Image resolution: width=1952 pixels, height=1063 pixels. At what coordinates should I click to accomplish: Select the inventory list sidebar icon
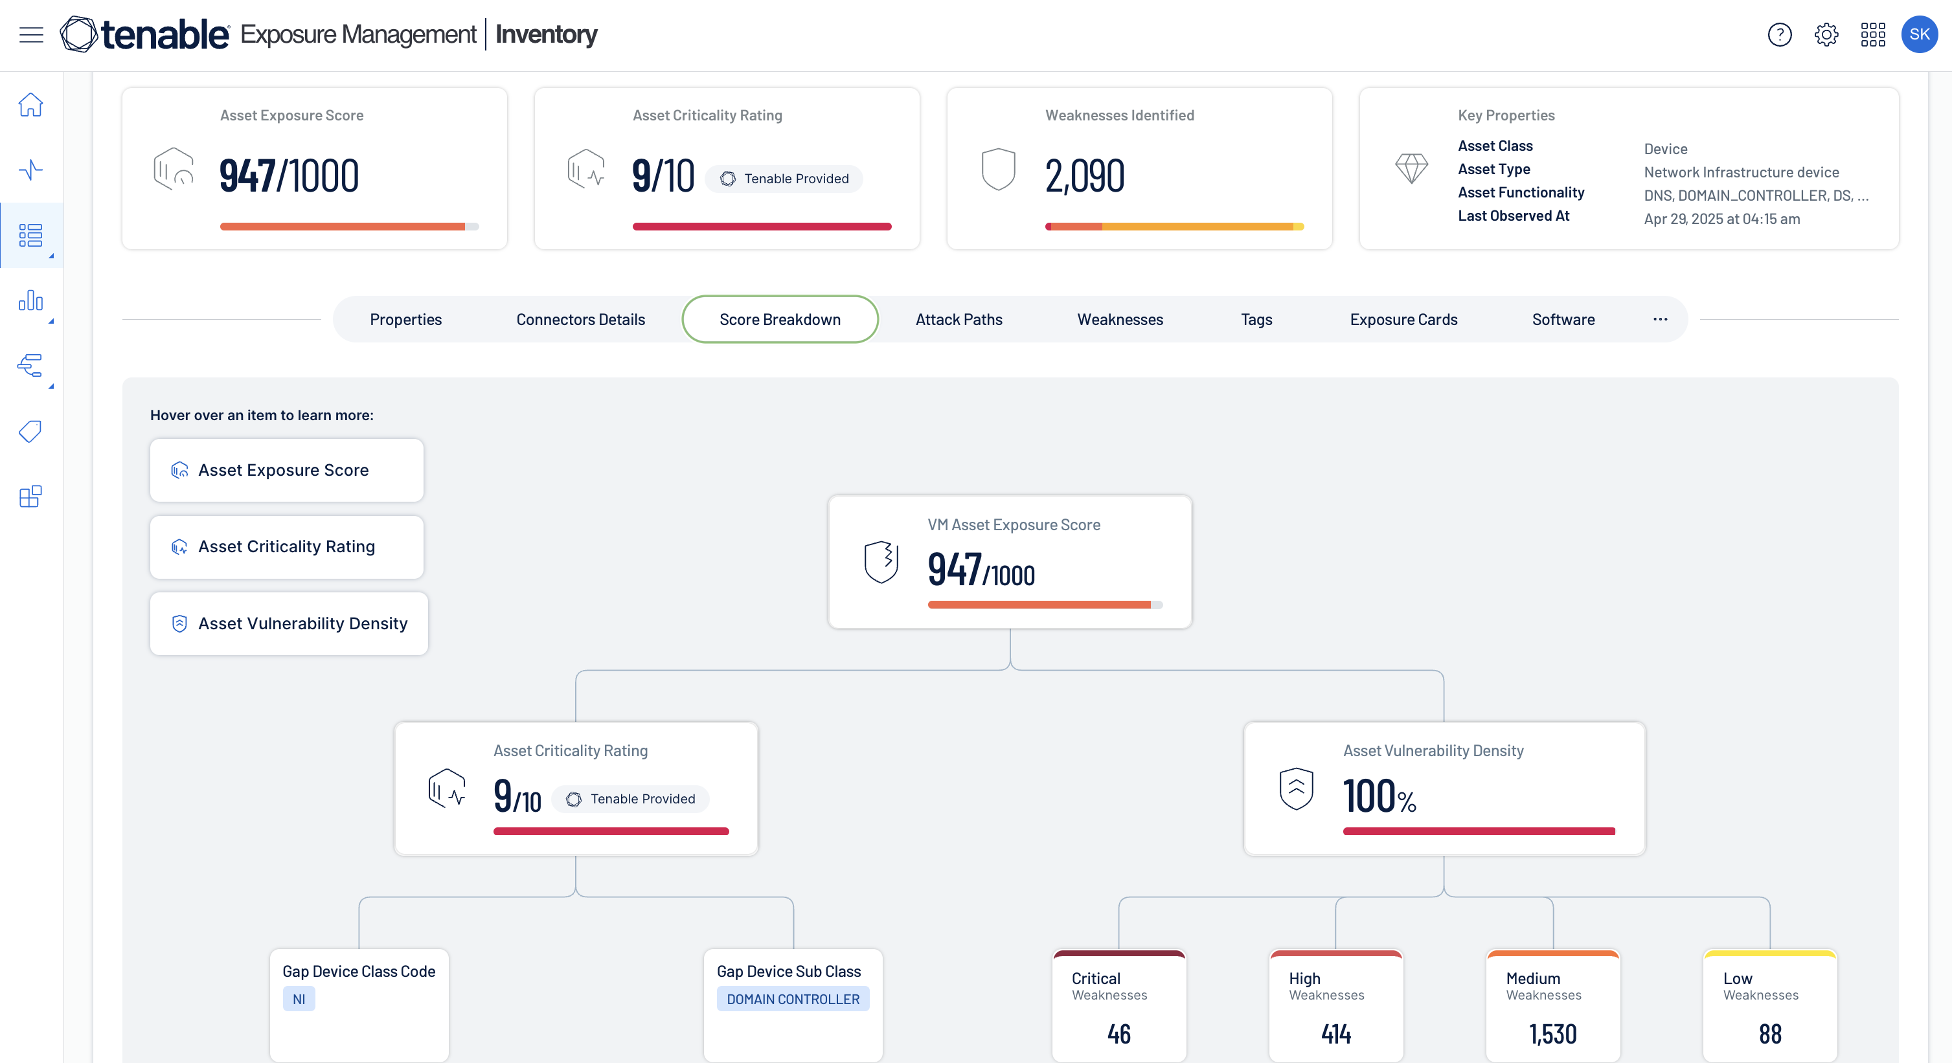[x=31, y=235]
